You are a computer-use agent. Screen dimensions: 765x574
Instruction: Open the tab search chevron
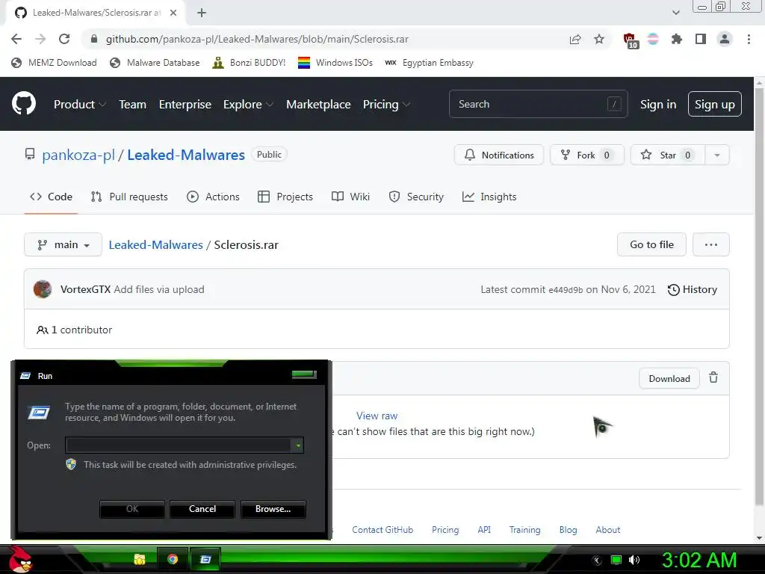[675, 13]
